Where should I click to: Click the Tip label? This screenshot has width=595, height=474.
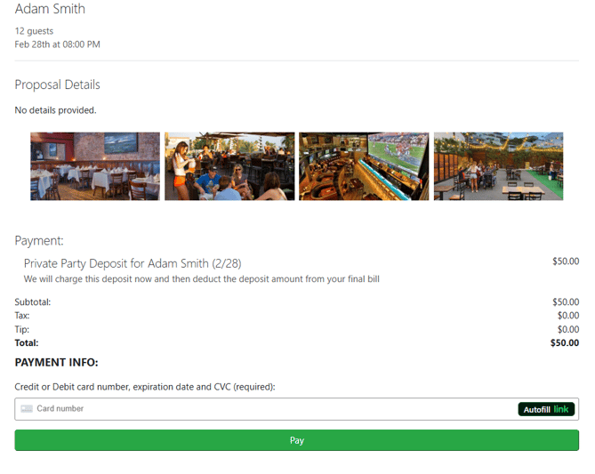[x=22, y=329]
